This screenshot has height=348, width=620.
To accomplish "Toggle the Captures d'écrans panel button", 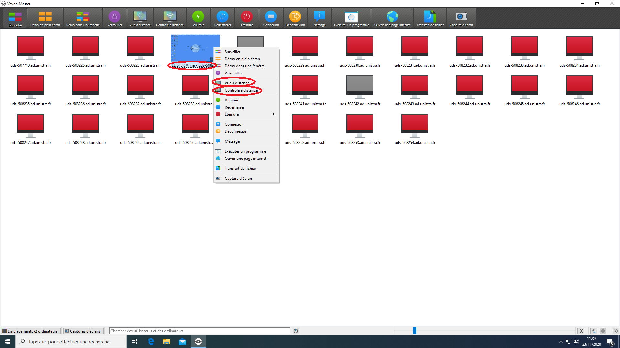I will (x=83, y=331).
